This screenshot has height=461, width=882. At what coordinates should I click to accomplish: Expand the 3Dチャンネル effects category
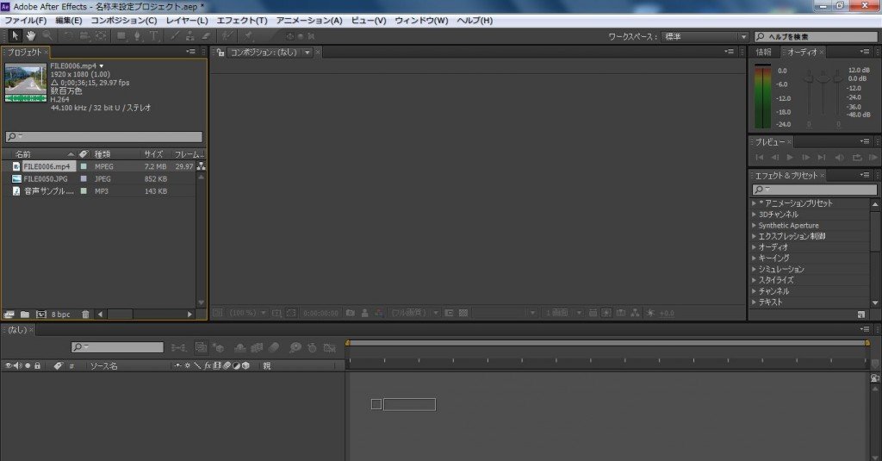pos(755,215)
